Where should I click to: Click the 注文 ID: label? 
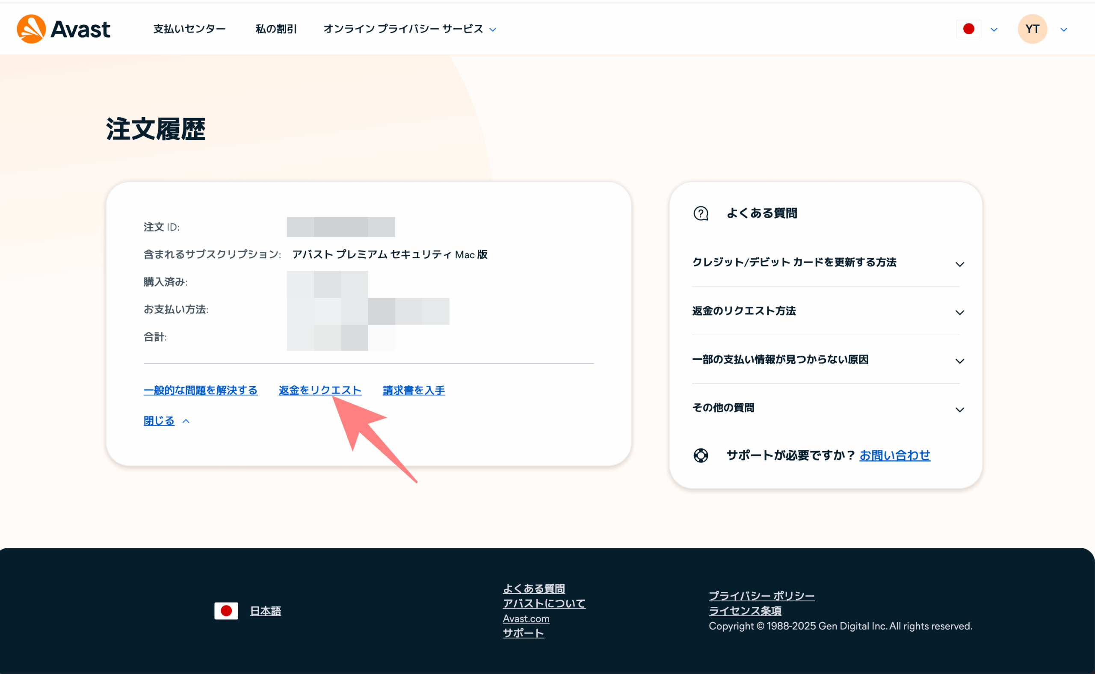[x=161, y=228]
